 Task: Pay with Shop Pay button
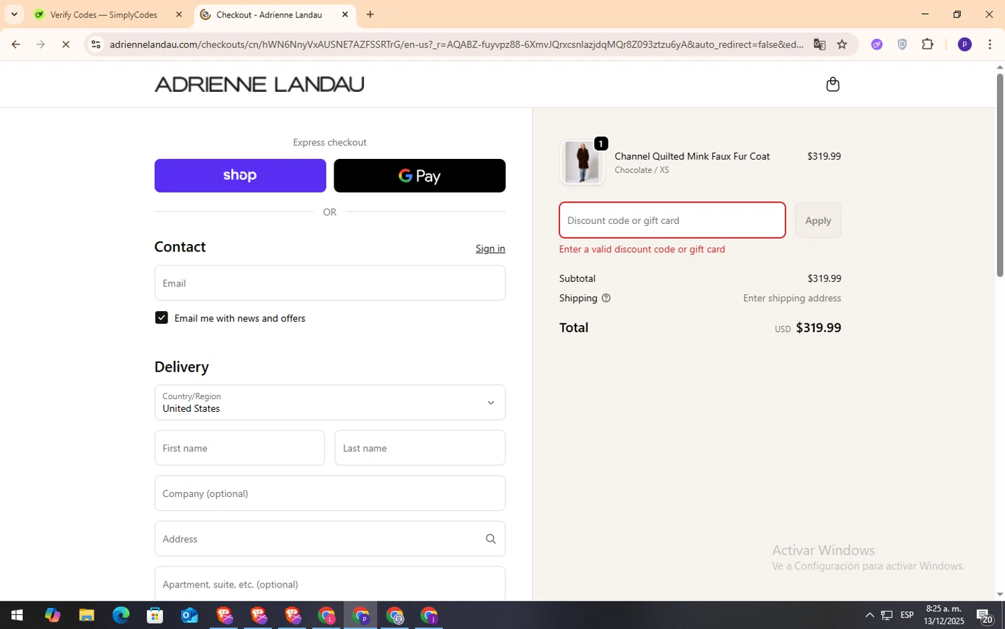240,176
